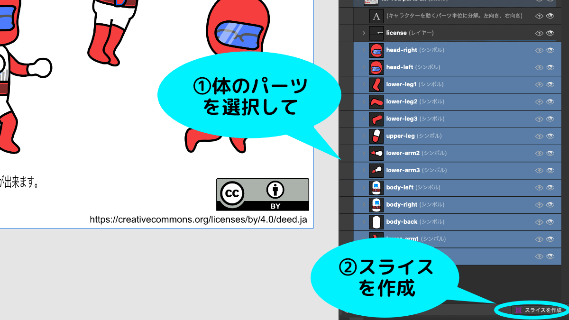Expand the body-back symbol chevron

[364, 222]
